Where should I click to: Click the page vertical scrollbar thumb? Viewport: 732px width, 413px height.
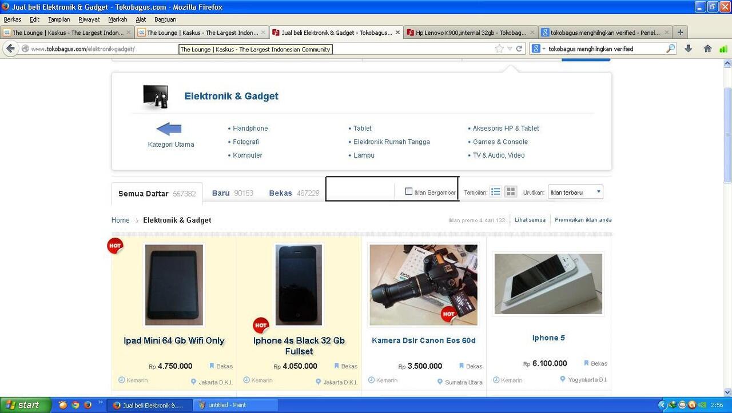click(x=727, y=135)
